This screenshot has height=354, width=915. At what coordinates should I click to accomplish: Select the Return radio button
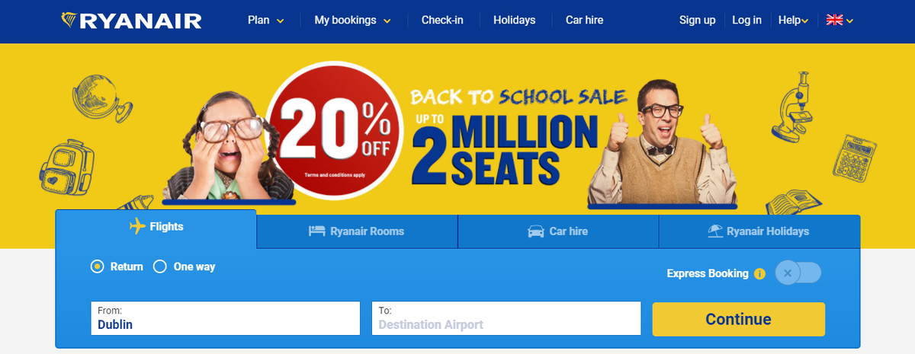[97, 266]
